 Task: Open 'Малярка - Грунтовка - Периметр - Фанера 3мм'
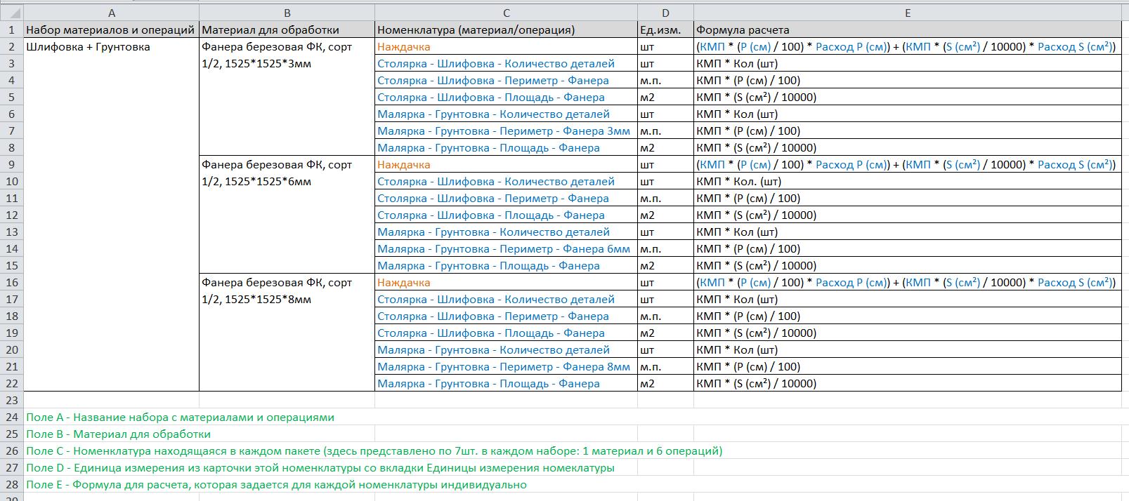point(503,131)
